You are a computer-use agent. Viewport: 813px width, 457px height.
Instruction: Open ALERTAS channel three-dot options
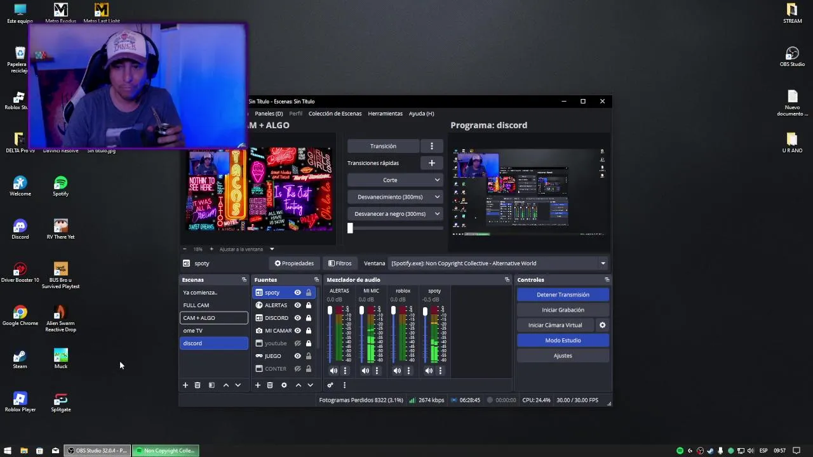click(345, 371)
